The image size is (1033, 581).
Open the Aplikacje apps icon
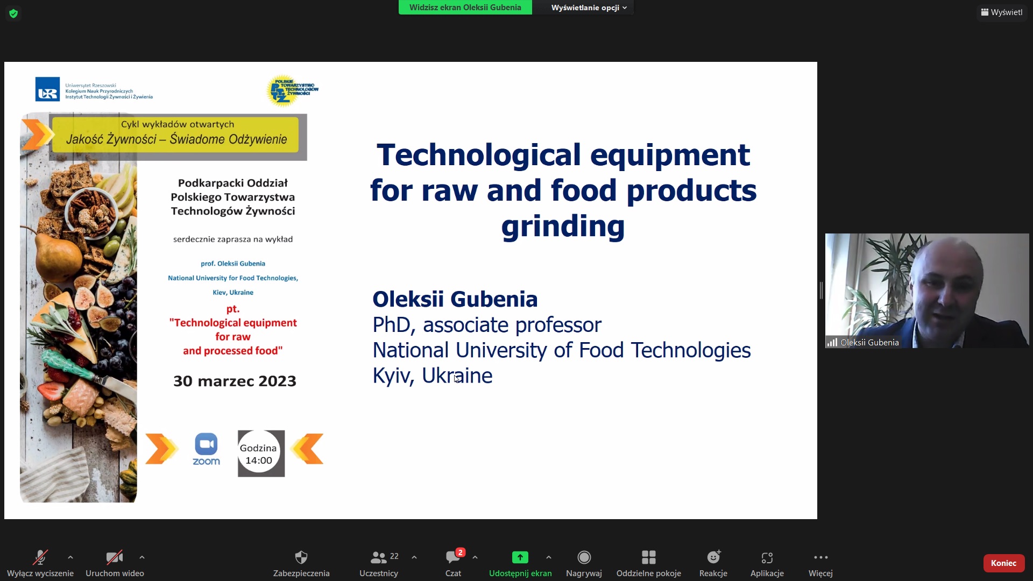[767, 557]
